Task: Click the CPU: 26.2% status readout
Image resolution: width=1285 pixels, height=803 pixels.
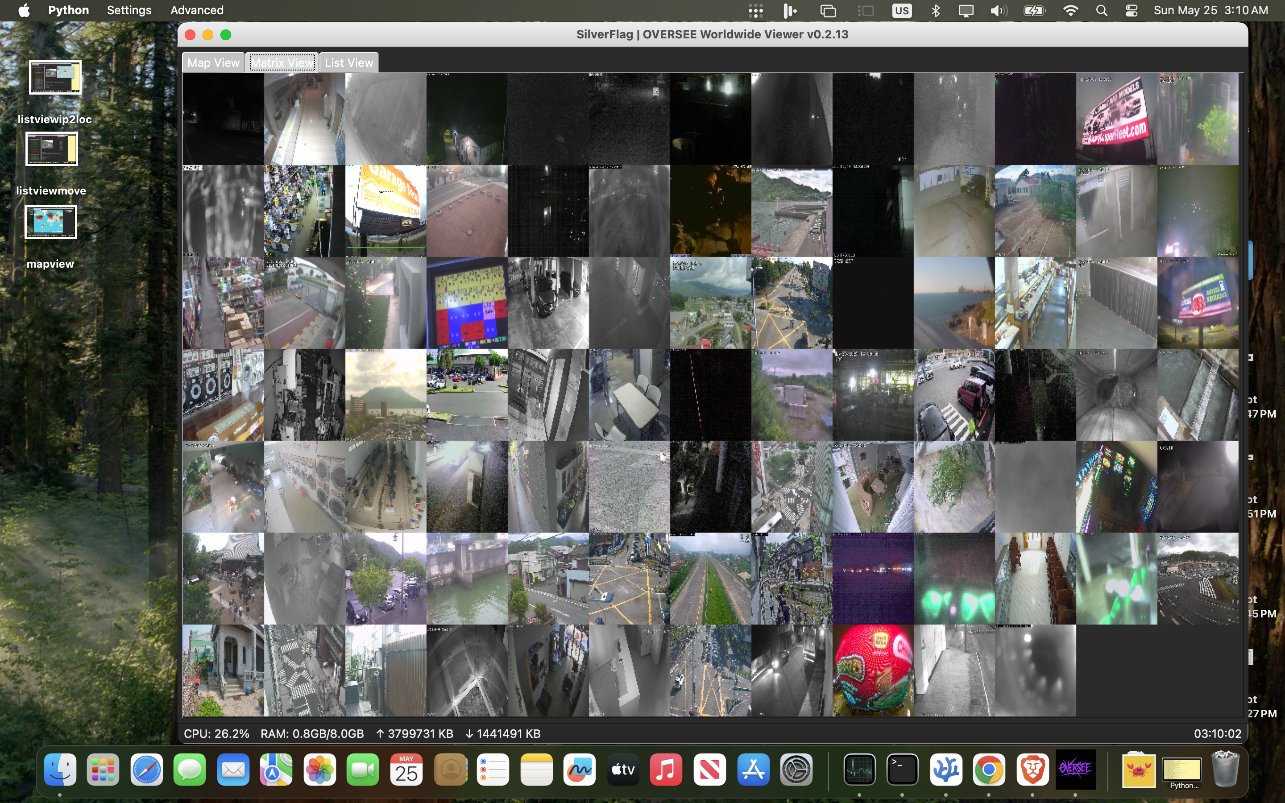Action: tap(217, 733)
